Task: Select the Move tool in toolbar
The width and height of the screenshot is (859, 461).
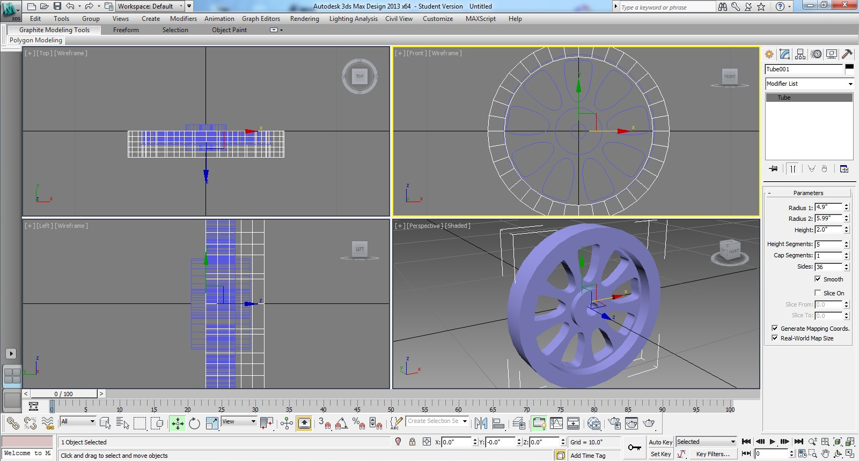Action: coord(178,423)
